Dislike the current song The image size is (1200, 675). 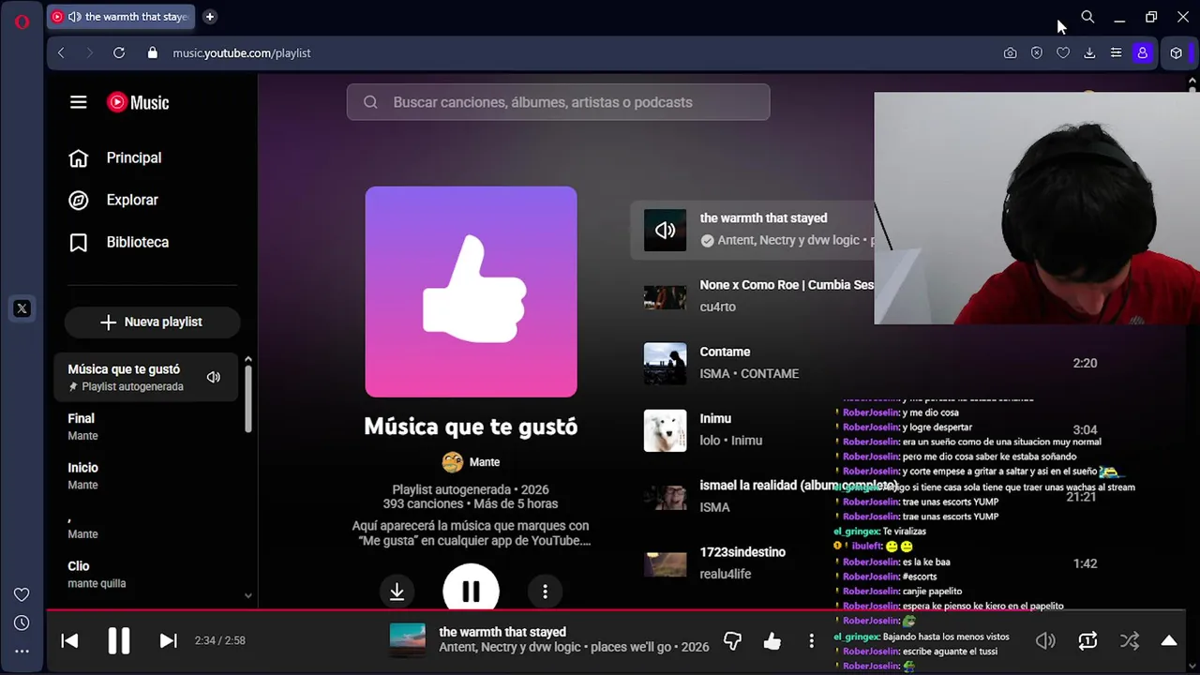coord(732,641)
